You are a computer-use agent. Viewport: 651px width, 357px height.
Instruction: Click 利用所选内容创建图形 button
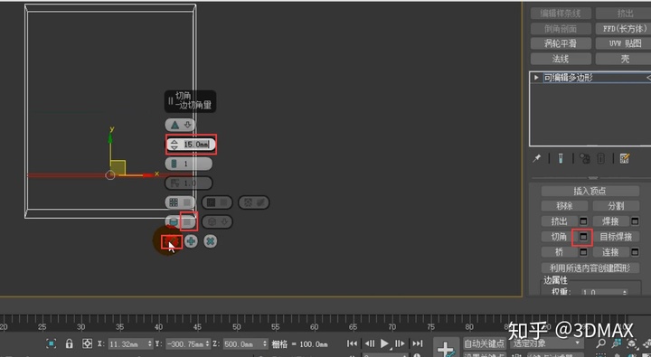(x=590, y=268)
